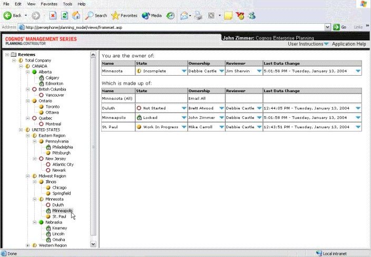The width and height of the screenshot is (371, 257).
Task: Select Calgary in the review tree
Action: tap(52, 78)
